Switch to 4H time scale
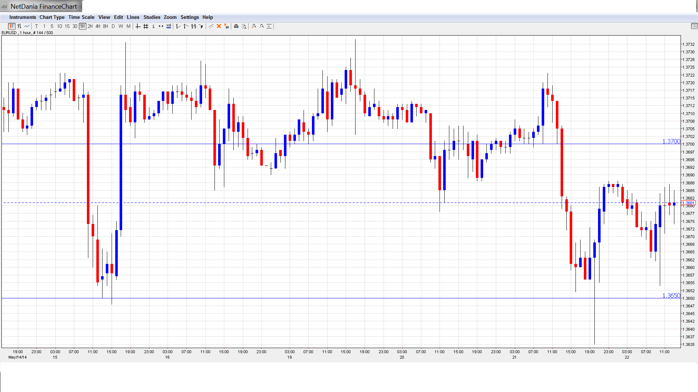698x392 pixels. pos(98,26)
